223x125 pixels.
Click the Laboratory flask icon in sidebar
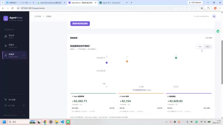coord(6,55)
